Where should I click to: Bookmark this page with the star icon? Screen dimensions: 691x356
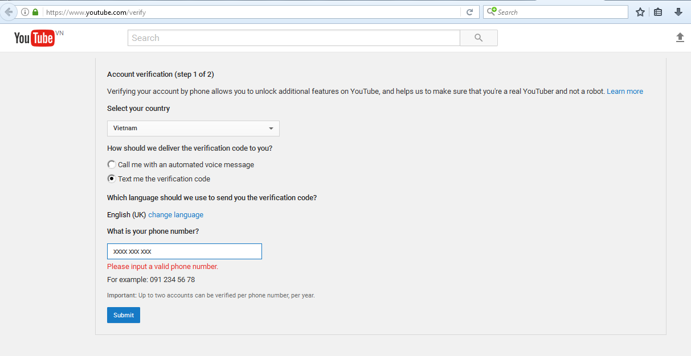tap(640, 12)
